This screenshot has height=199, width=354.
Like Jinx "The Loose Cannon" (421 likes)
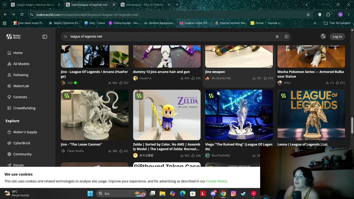tap(124, 151)
